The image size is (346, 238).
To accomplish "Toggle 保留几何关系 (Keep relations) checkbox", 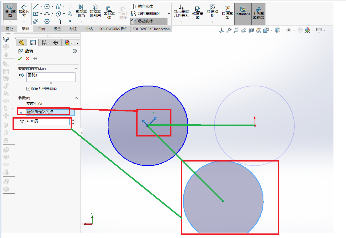I will (28, 88).
